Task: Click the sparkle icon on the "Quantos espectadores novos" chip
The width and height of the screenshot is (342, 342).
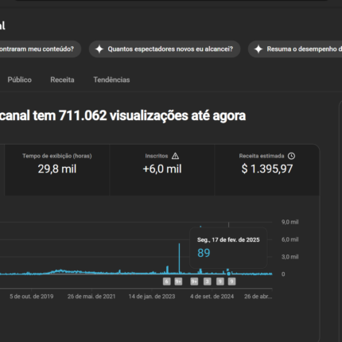Action: 99,49
